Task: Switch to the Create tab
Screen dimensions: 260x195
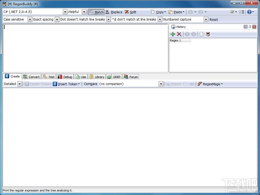Action: tap(12, 76)
